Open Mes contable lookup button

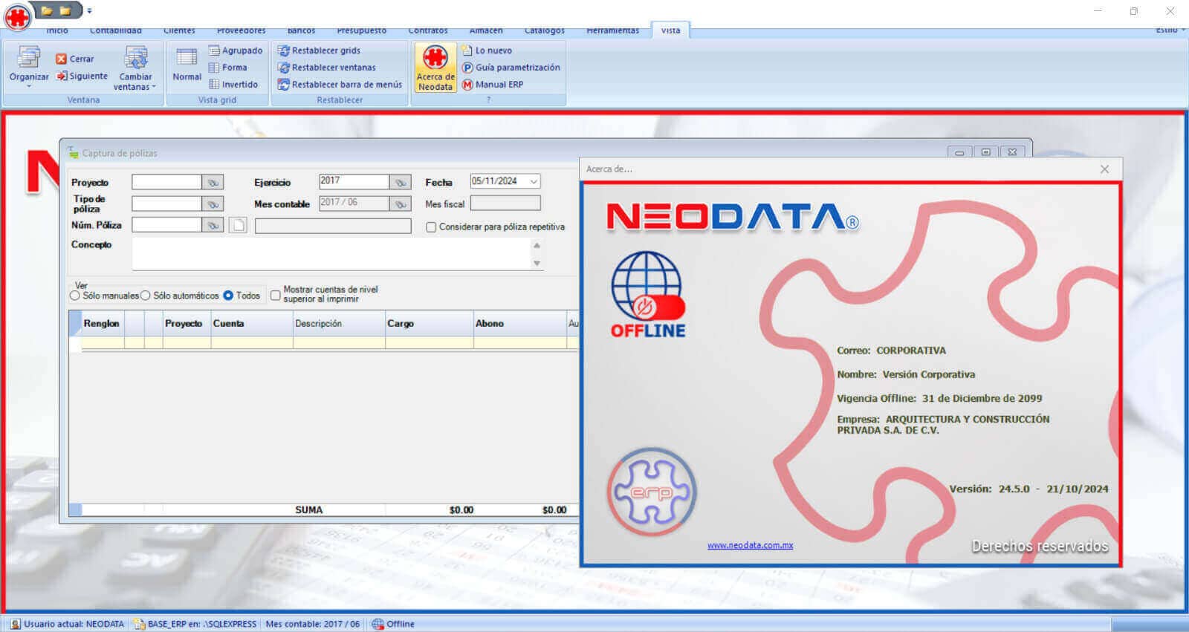(x=401, y=203)
